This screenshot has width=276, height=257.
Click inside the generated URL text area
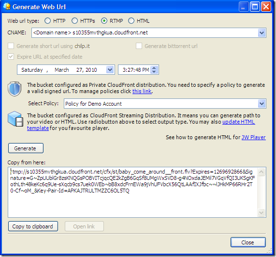(133, 192)
